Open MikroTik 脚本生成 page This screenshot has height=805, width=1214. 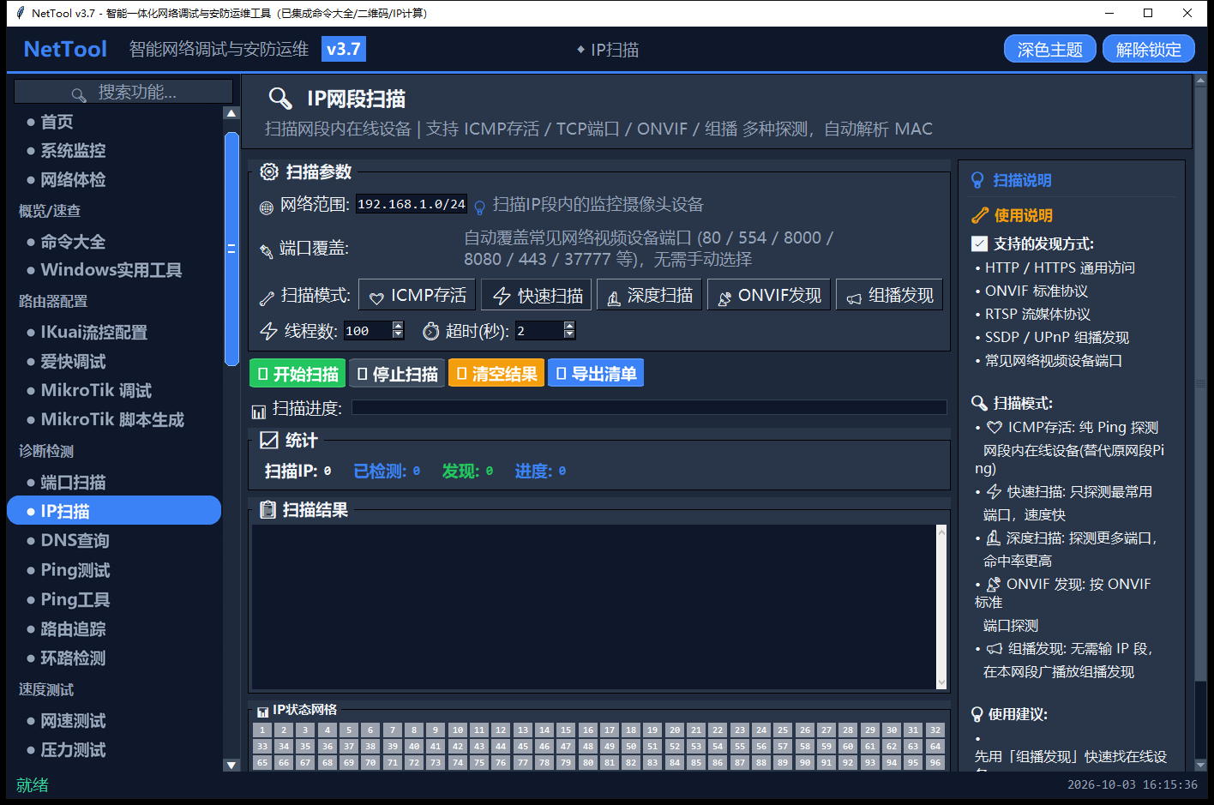pos(112,419)
